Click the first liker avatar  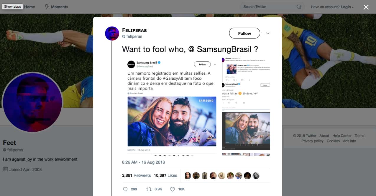tap(188, 176)
